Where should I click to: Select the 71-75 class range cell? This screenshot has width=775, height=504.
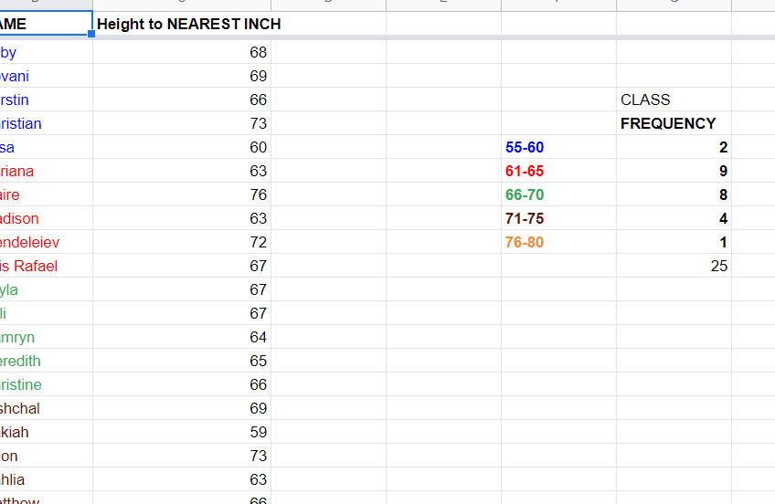pos(559,218)
